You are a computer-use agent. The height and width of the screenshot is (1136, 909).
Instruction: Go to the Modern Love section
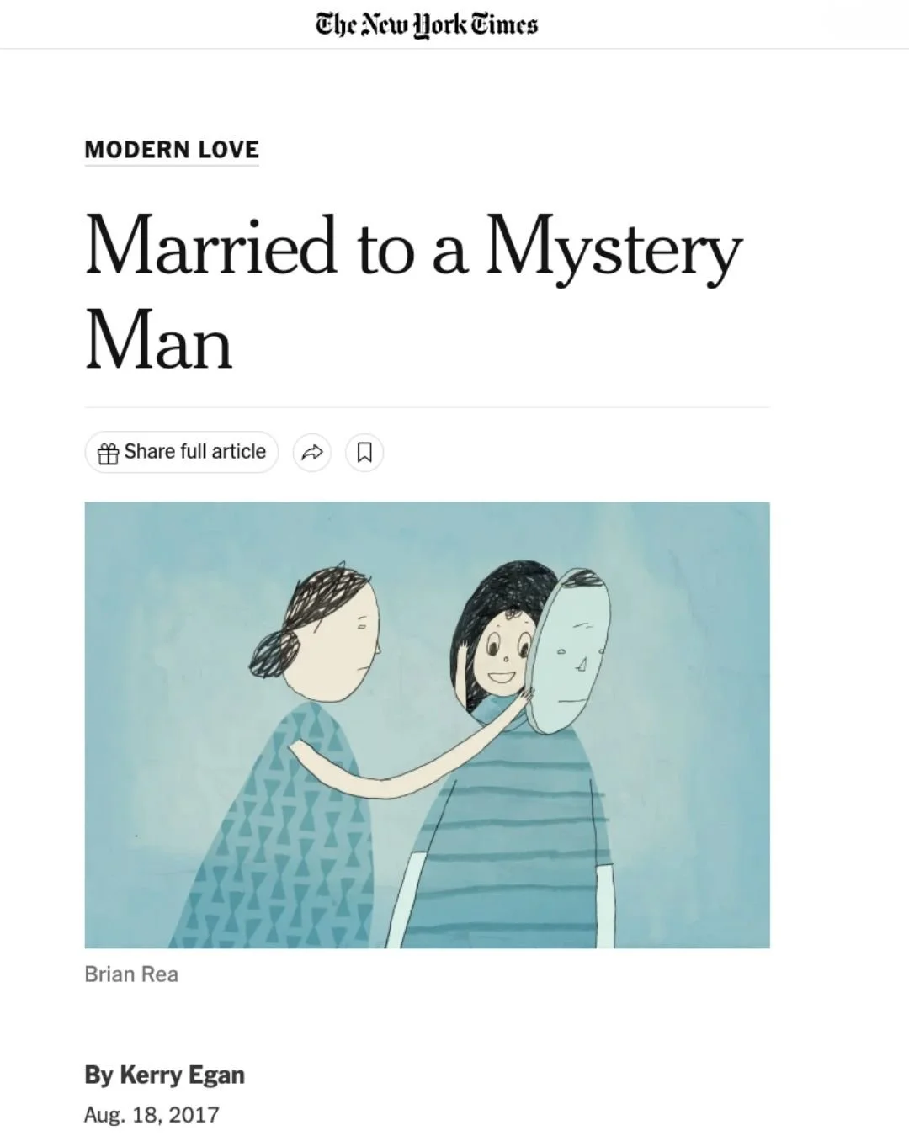point(172,150)
